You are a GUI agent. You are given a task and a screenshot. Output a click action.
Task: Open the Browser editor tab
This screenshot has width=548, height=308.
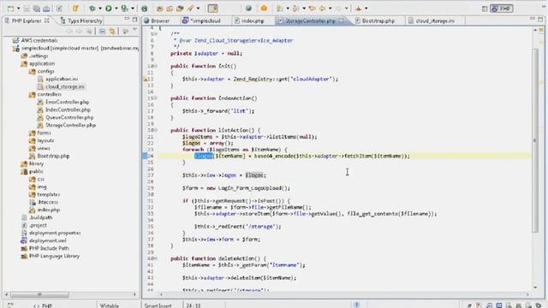[157, 21]
